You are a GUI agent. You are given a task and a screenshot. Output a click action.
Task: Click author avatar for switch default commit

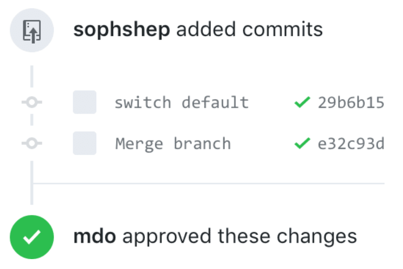pos(85,102)
